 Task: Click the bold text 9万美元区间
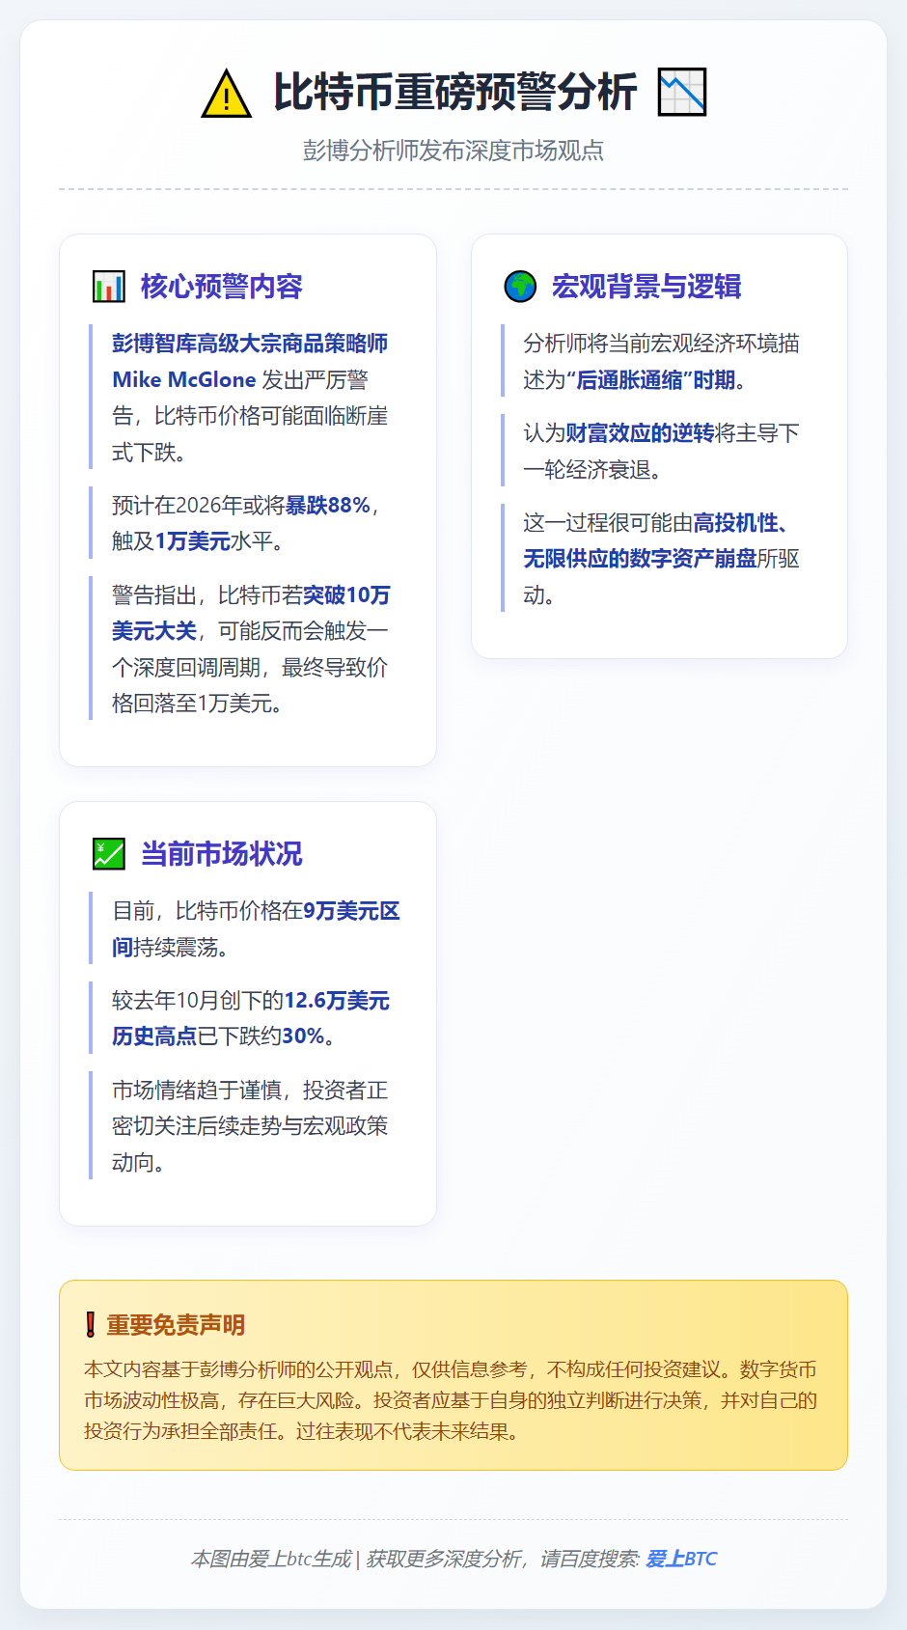256,929
